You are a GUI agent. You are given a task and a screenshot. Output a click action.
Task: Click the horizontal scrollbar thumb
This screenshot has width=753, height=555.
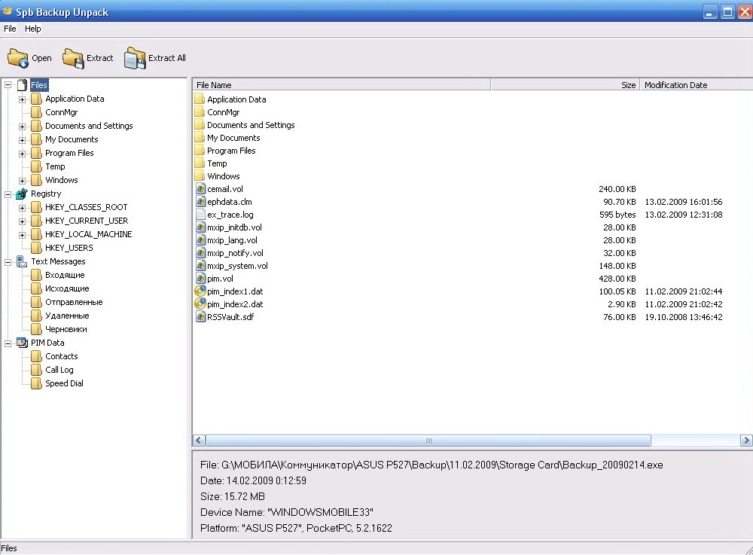(x=428, y=441)
